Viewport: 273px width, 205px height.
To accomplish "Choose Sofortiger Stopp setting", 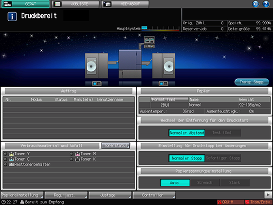I will click(223, 158).
